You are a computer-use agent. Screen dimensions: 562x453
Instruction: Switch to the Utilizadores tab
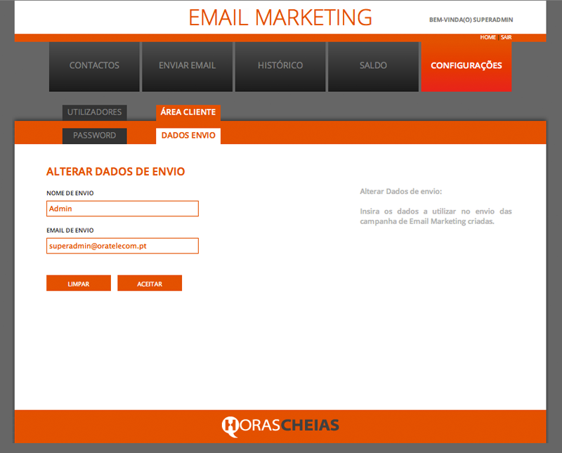(95, 112)
